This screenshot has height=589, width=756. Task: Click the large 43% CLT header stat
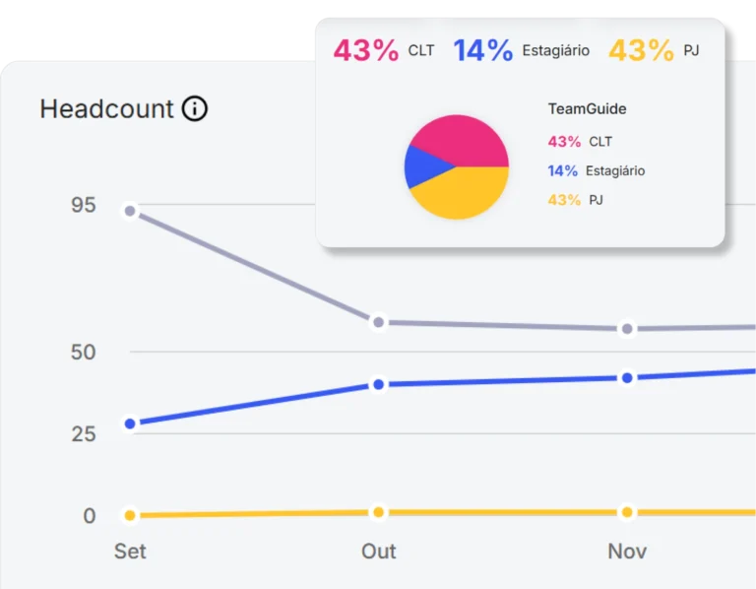point(384,50)
